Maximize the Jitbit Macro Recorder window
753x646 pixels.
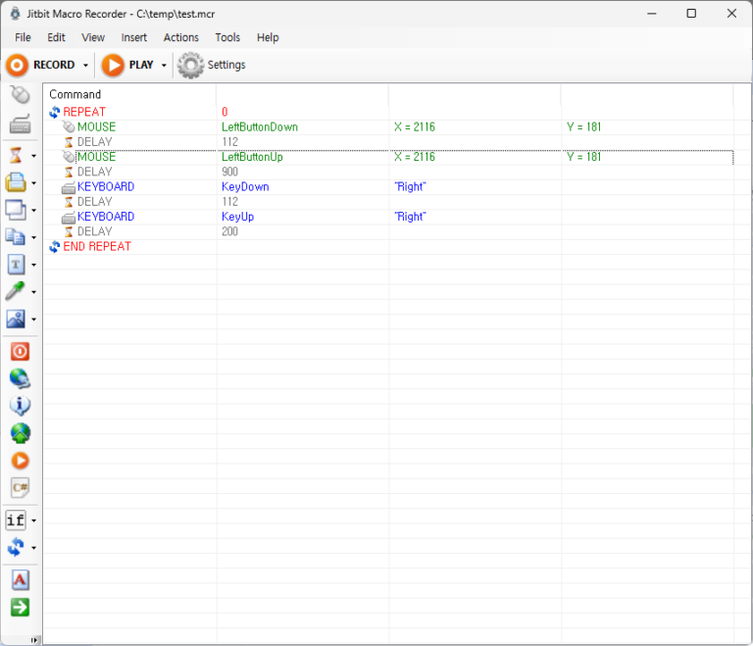point(691,14)
